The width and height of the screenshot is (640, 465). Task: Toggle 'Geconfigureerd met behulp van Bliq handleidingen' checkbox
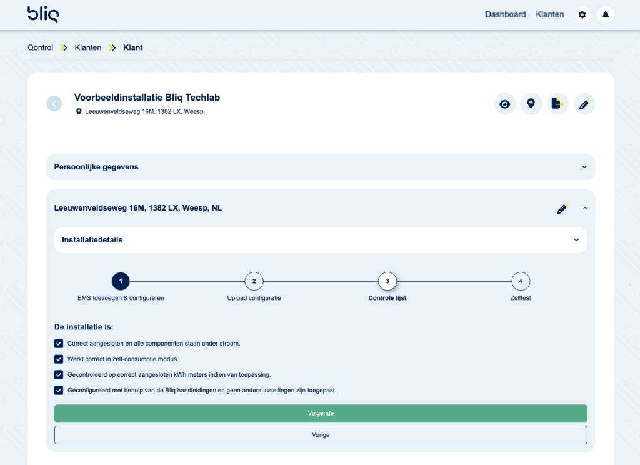pos(59,391)
